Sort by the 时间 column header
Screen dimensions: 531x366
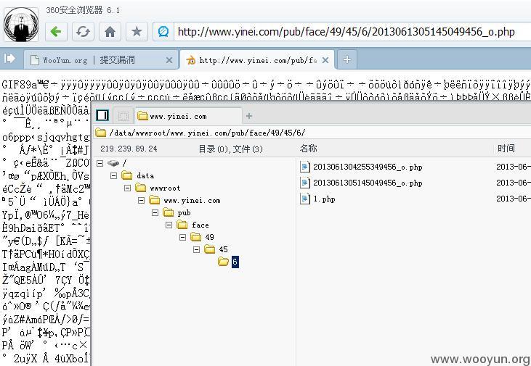click(x=506, y=149)
